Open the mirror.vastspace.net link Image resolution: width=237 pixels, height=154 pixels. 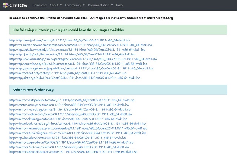[72, 100]
